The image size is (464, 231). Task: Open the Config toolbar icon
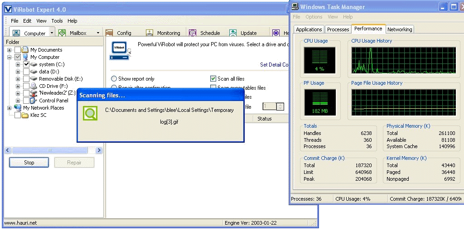click(x=109, y=33)
